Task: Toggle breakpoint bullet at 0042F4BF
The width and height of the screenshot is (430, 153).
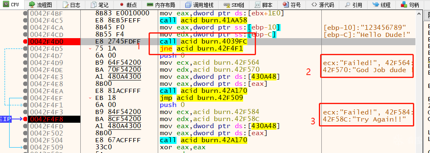Action: click(x=25, y=13)
